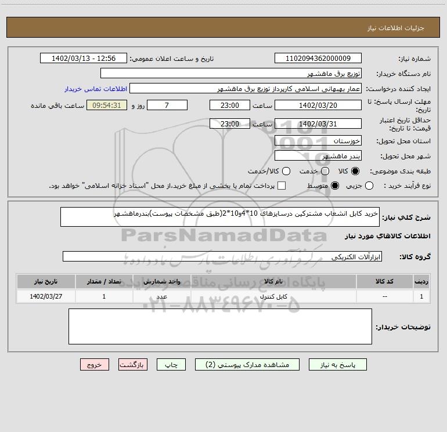The image size is (447, 432).
Task: Click the need number field 1102094362000009
Action: click(x=318, y=58)
